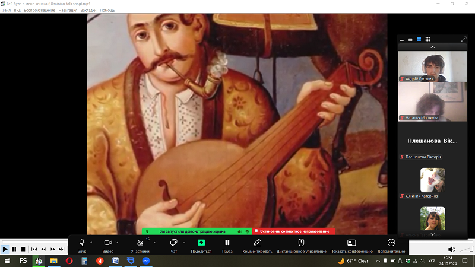Viewport: 475px width, 267px height.
Task: Expand video panel to full screen
Action: (x=464, y=39)
